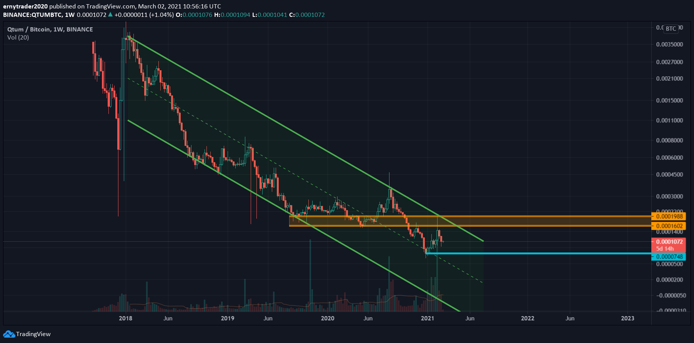Screen dimensions: 694x343
Task: Click the 0.0006000 price axis label
Action: pyautogui.click(x=669, y=158)
